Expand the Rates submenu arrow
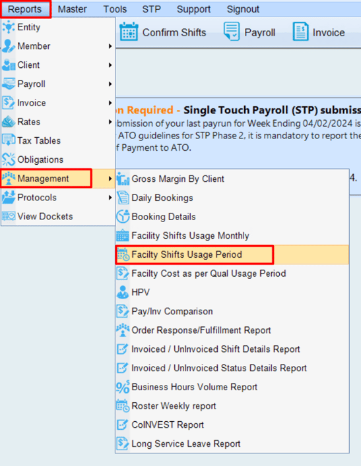This screenshot has width=361, height=466. (110, 122)
